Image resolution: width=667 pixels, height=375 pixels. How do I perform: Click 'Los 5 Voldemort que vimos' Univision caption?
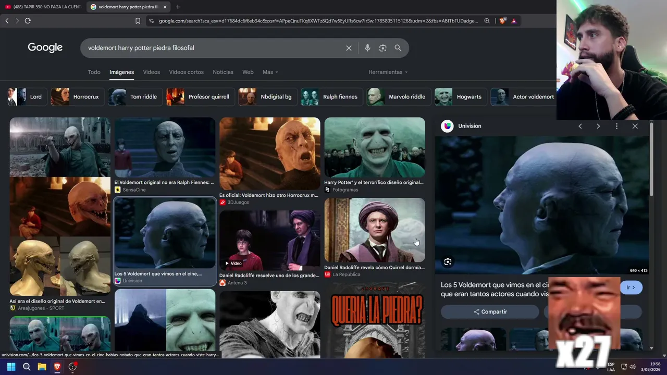pos(158,273)
